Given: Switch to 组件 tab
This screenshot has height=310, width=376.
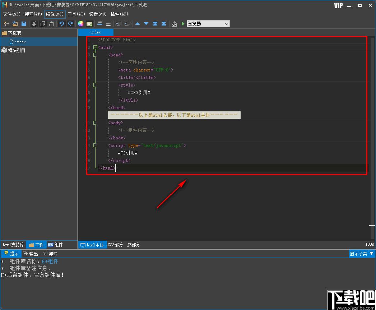Looking at the screenshot, I should pos(55,245).
